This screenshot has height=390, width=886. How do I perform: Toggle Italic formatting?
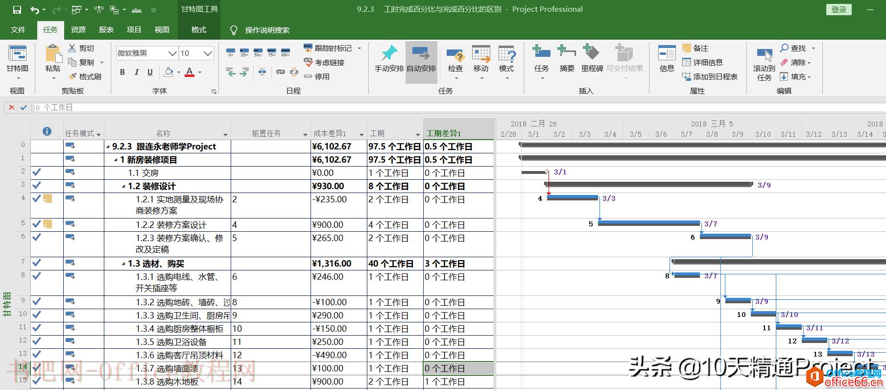tap(137, 72)
